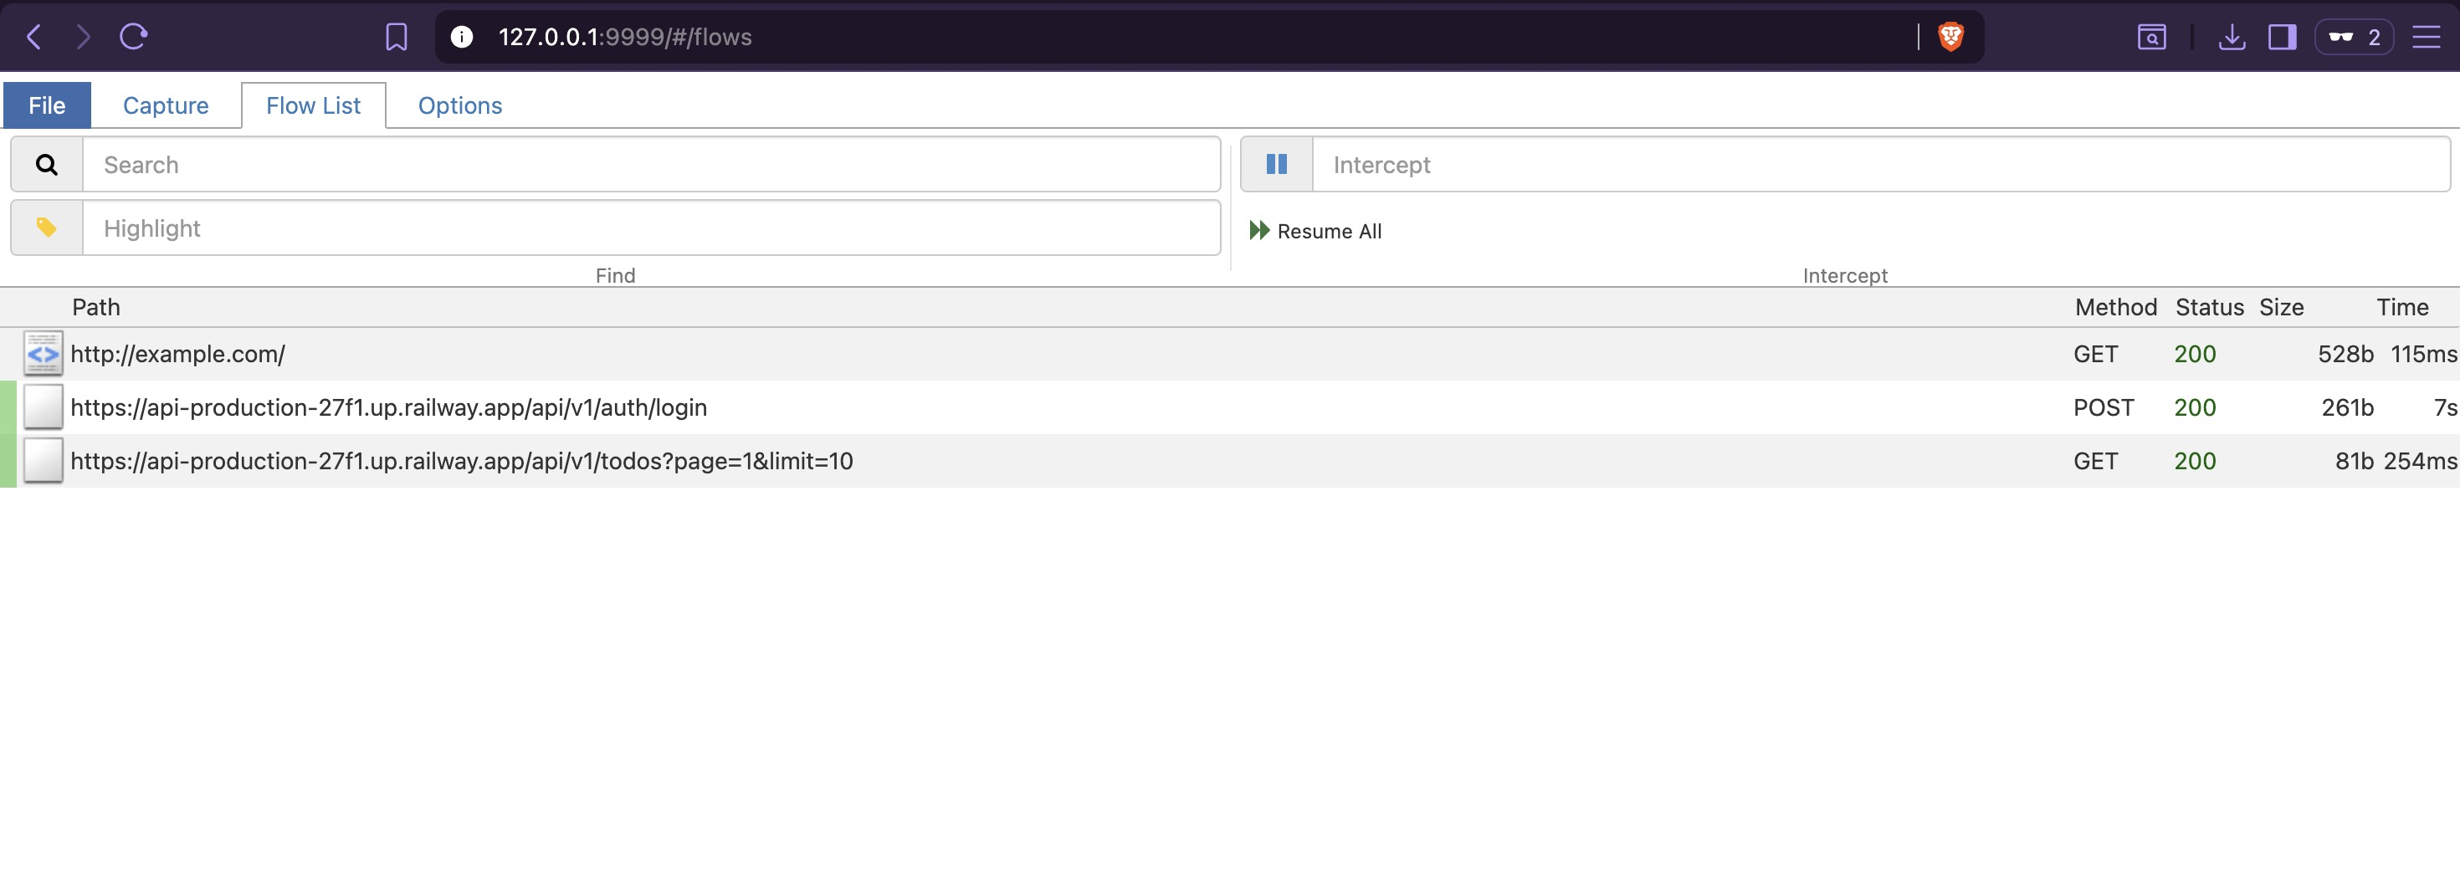This screenshot has height=890, width=2460.
Task: Click the todos flow icon
Action: tap(43, 460)
